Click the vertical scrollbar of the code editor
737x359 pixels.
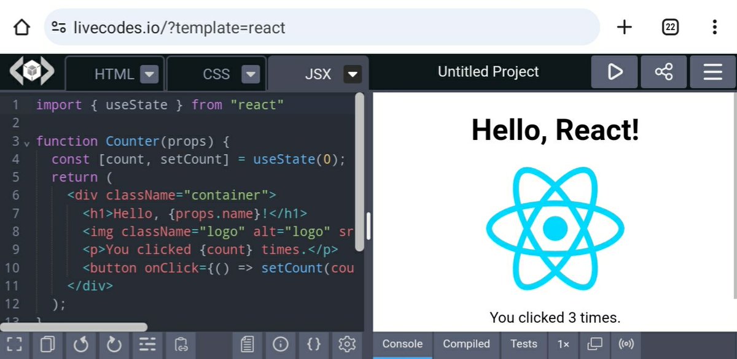coord(360,172)
